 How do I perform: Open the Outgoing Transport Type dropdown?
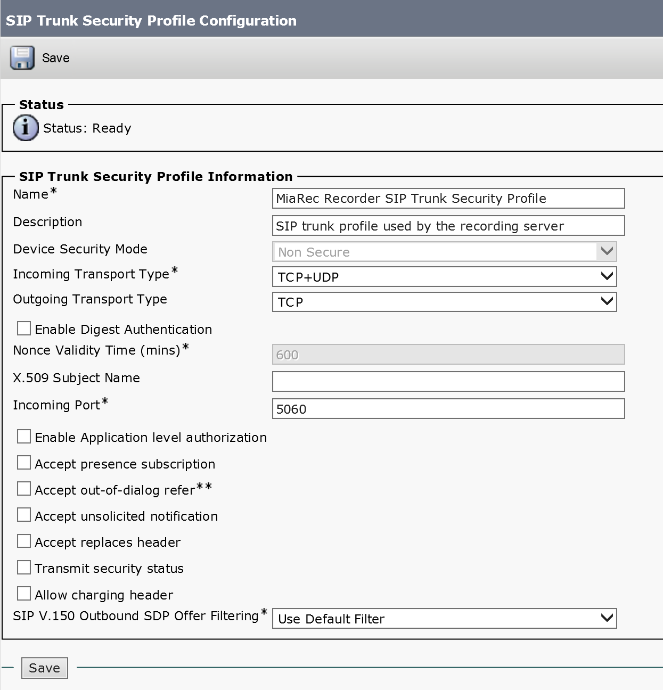coord(445,301)
